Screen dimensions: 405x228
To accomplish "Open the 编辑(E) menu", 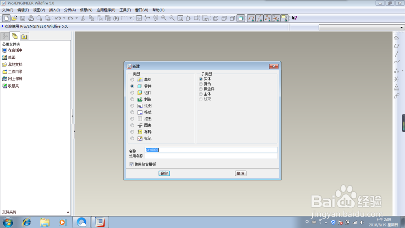I will point(23,10).
